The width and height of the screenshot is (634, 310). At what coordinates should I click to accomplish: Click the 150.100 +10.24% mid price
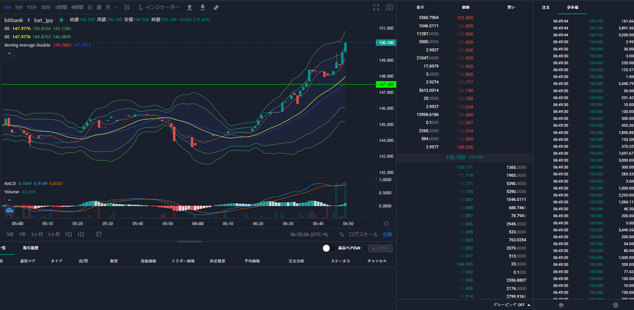465,157
